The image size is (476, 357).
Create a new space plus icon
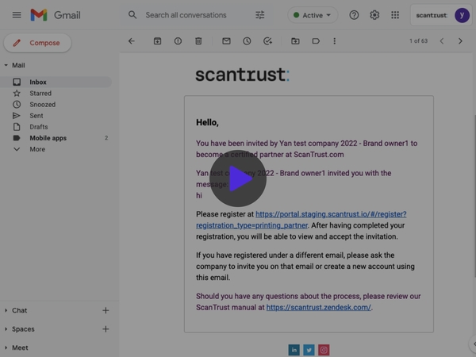point(106,329)
